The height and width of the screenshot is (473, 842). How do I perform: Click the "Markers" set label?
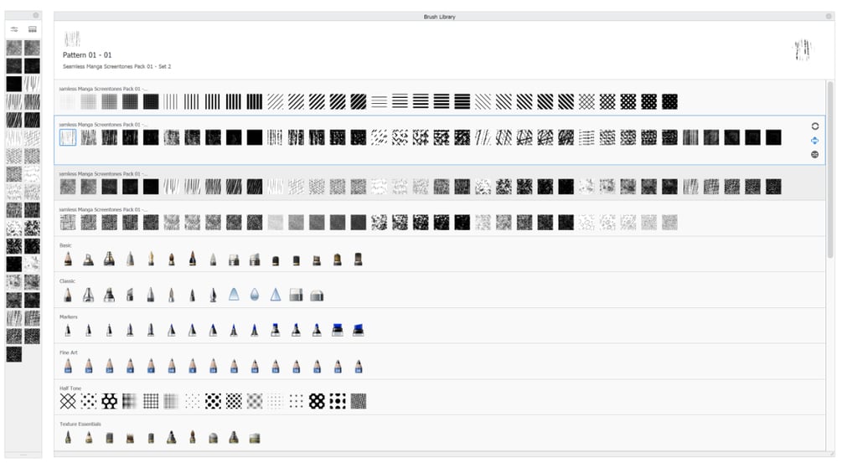[68, 317]
